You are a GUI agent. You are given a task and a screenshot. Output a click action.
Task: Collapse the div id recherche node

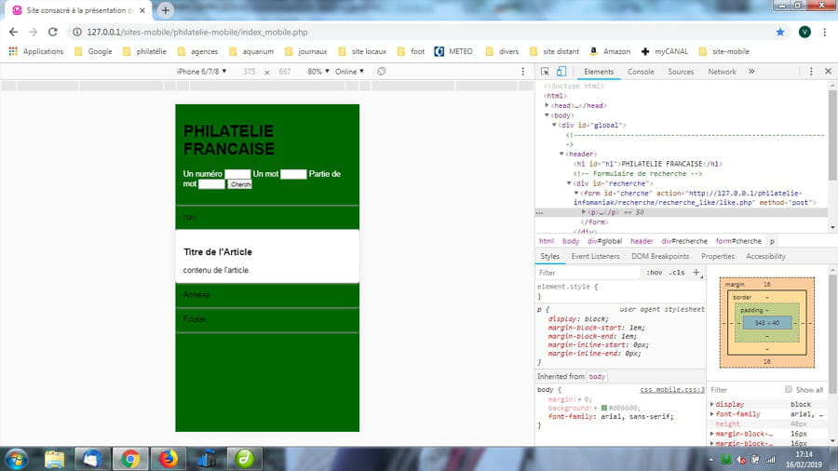569,183
